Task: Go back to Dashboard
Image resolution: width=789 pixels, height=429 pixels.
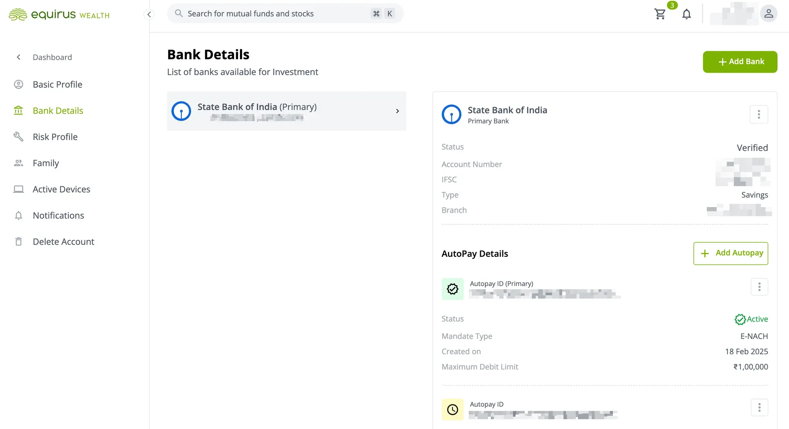Action: (52, 57)
